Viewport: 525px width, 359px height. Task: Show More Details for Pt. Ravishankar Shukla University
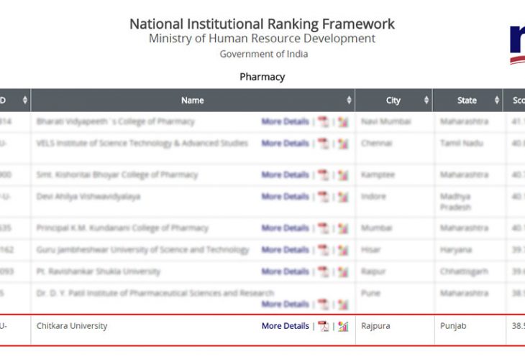pos(285,272)
